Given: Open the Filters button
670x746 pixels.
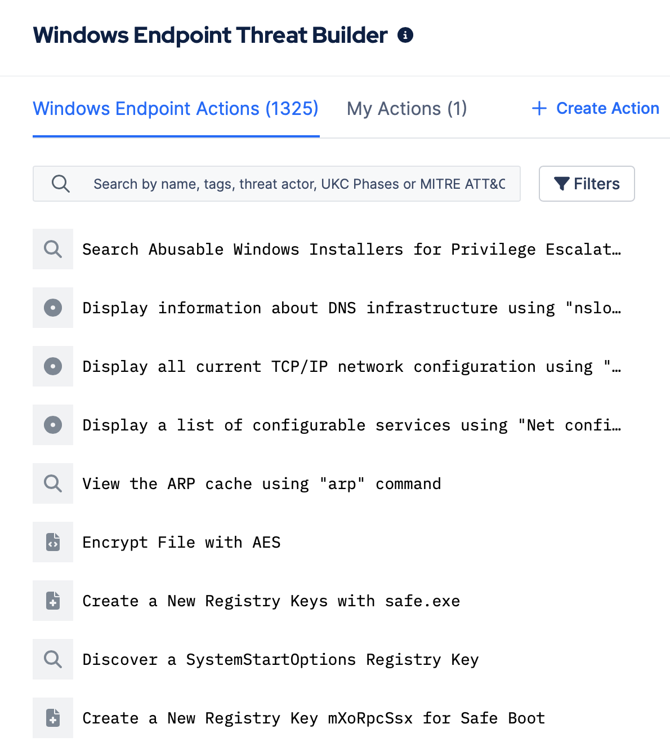Looking at the screenshot, I should pyautogui.click(x=587, y=184).
